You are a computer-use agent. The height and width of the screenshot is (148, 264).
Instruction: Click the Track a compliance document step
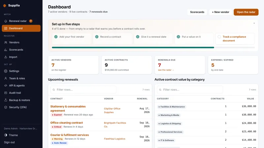235,39
